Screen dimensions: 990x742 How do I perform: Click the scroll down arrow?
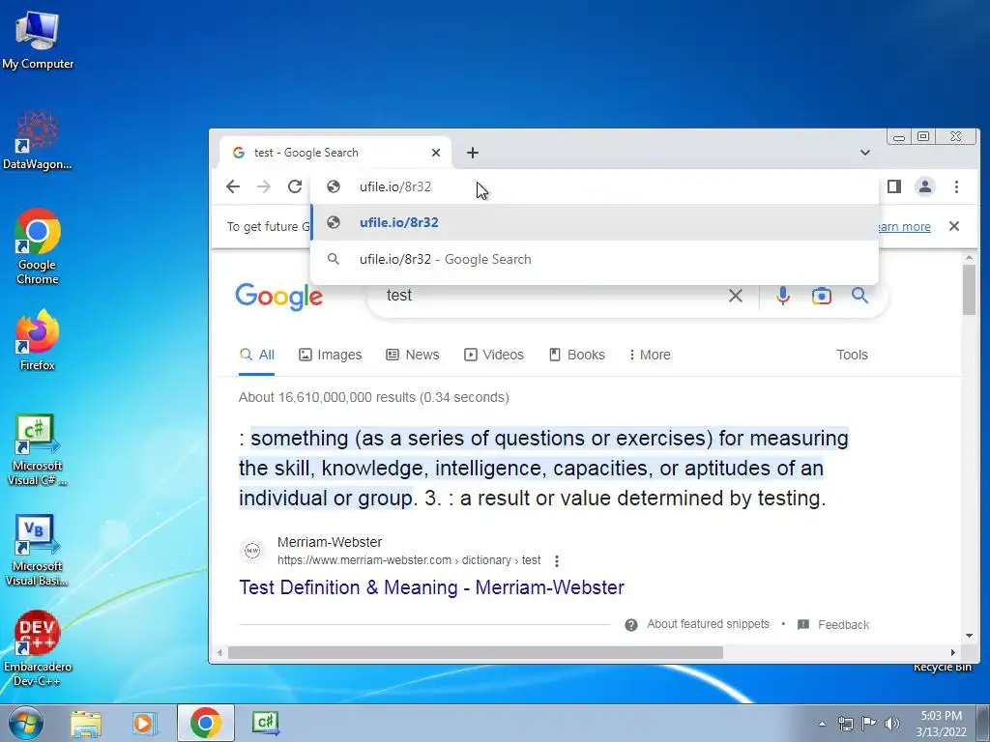(969, 636)
